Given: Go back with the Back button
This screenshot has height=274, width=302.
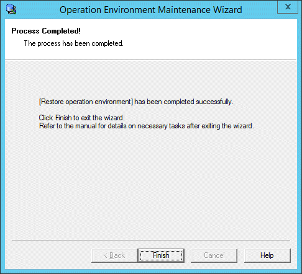Looking at the screenshot, I should coord(114,255).
